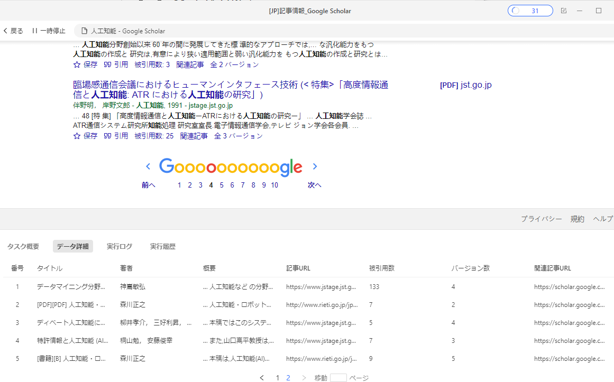Screen dimensions: 614x382
Task: Go to Scholar results page 5
Action: 222,185
